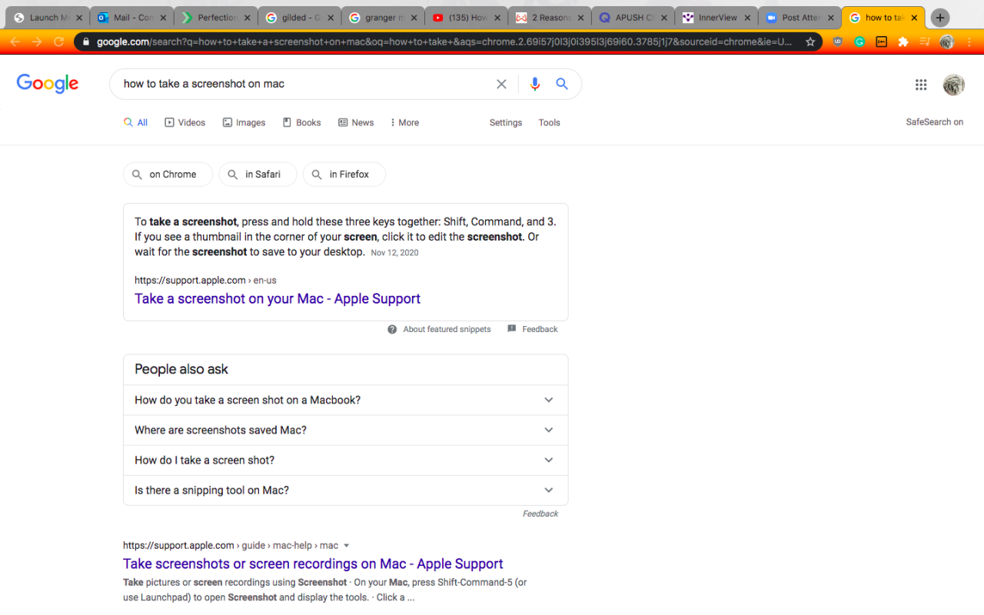Open a new browser tab
The width and height of the screenshot is (984, 615).
(x=940, y=18)
